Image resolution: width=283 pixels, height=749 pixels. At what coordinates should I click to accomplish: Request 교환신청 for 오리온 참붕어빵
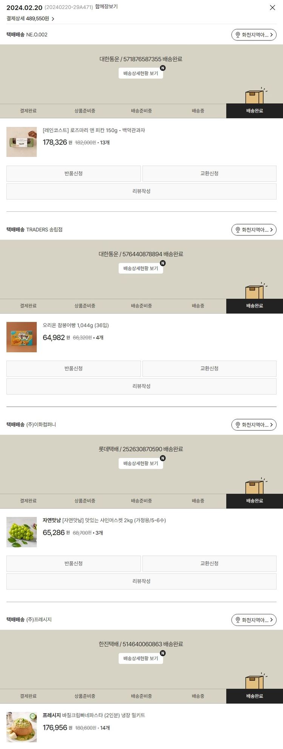pyautogui.click(x=209, y=369)
